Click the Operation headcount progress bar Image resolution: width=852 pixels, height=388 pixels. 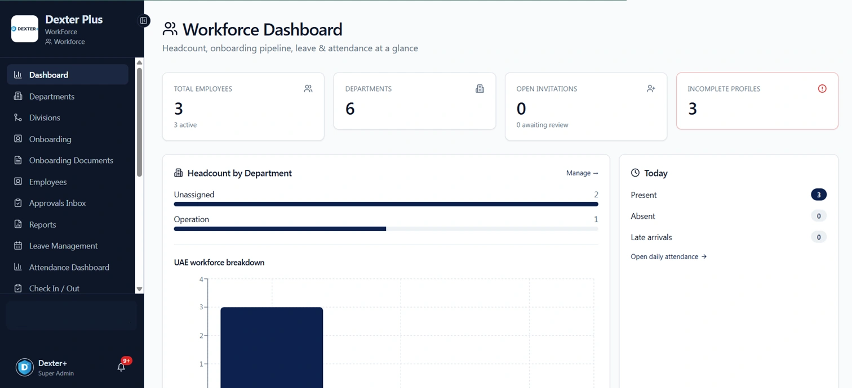[x=386, y=229]
